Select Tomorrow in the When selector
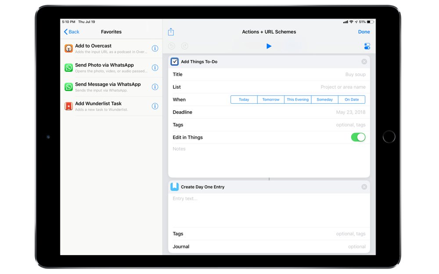This screenshot has width=439, height=274. 271,100
